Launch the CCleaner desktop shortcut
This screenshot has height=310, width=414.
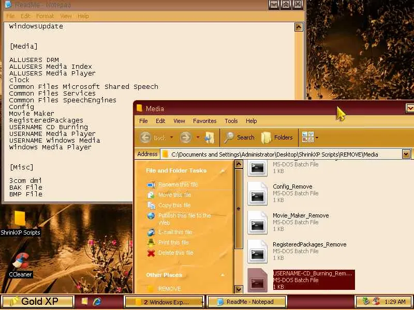pyautogui.click(x=20, y=261)
